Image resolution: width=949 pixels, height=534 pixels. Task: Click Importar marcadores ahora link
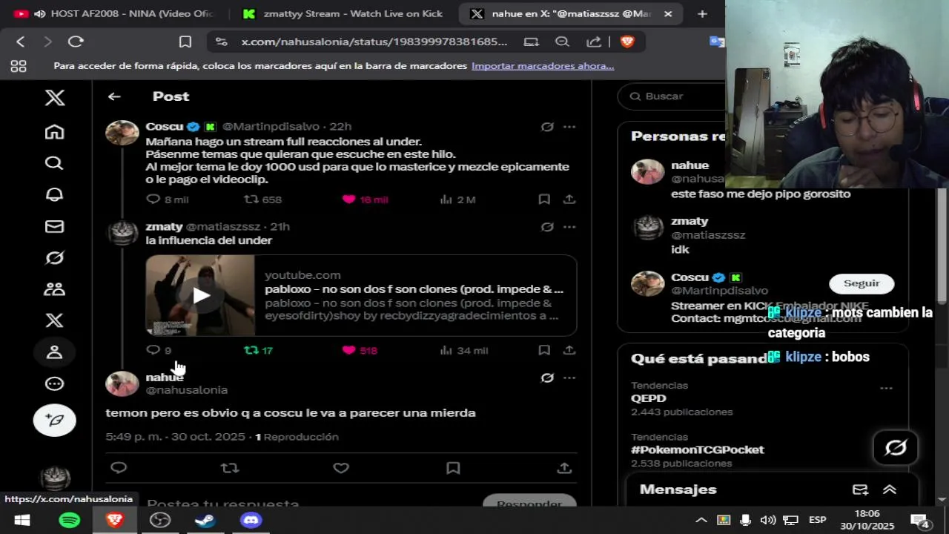tap(543, 66)
